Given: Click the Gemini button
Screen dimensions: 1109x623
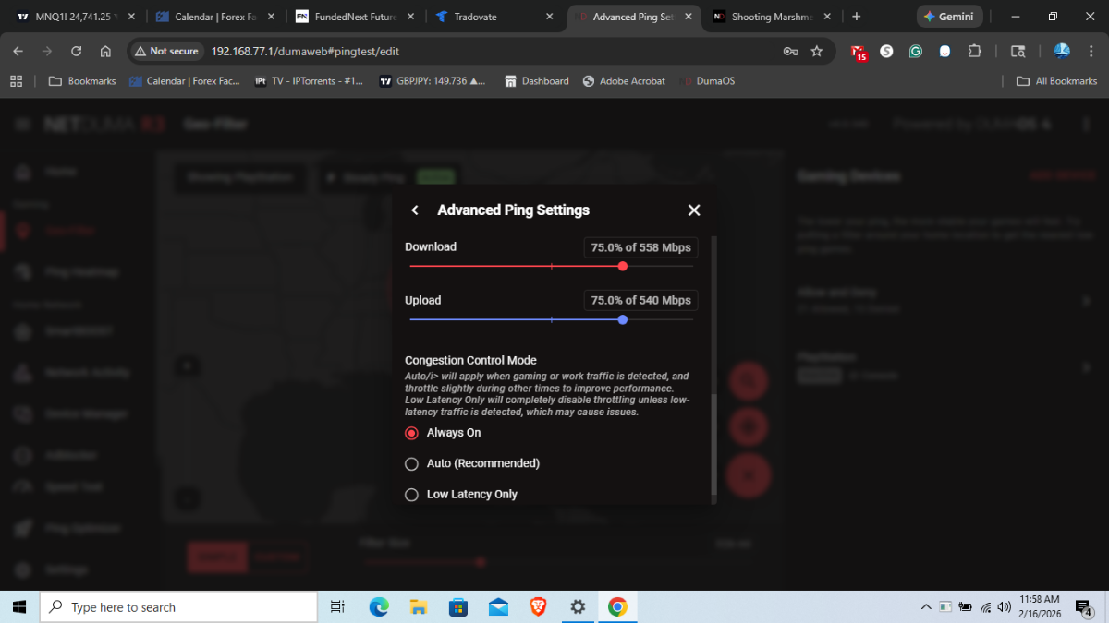Looking at the screenshot, I should [x=947, y=17].
